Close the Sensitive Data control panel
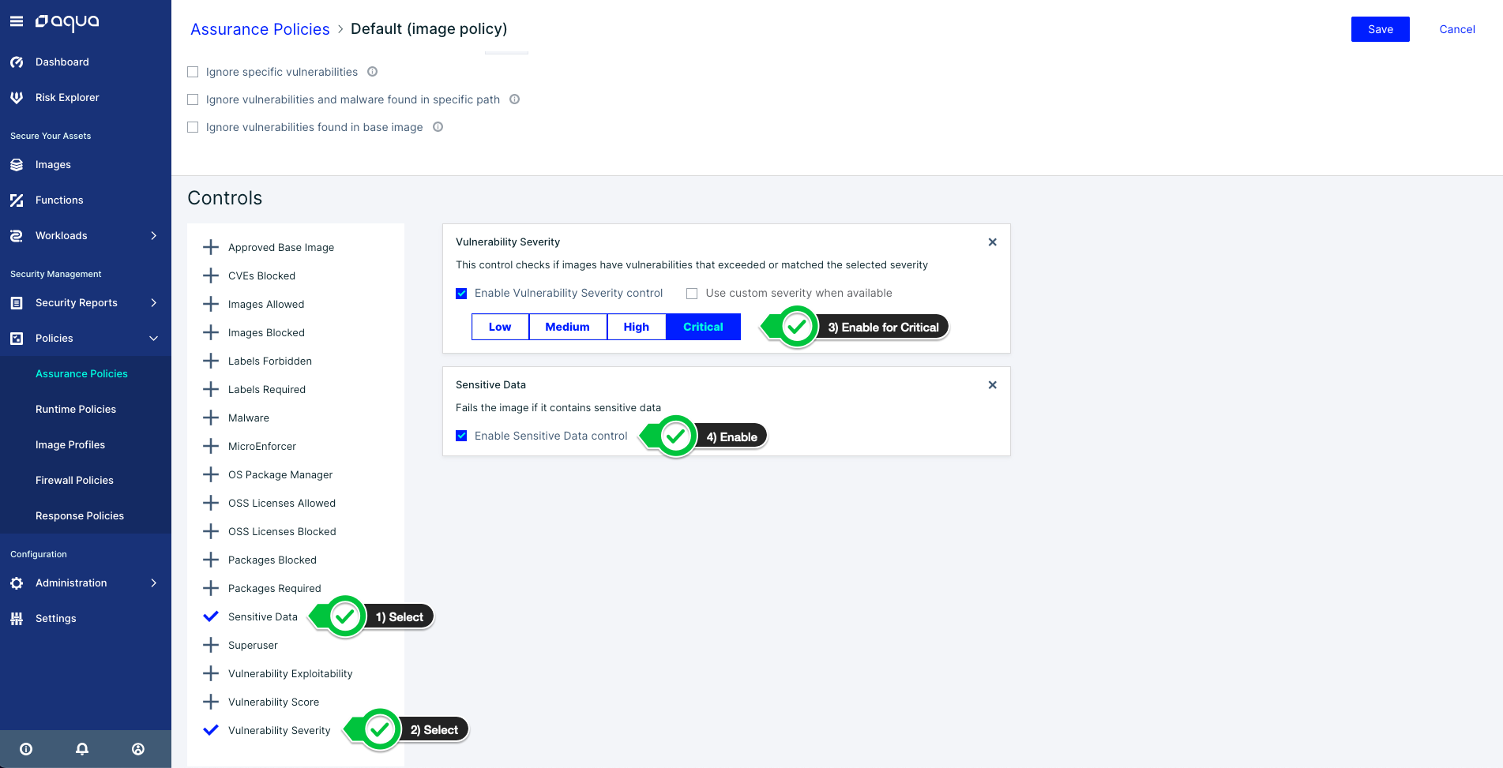The width and height of the screenshot is (1503, 768). [993, 385]
